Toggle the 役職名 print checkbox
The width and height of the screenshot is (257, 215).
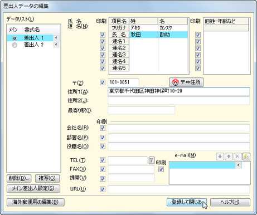click(x=103, y=146)
